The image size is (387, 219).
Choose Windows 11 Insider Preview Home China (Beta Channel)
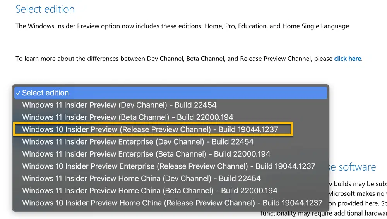[171, 191]
